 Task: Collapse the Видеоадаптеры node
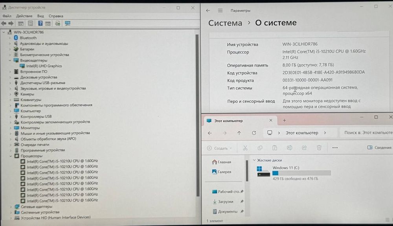pos(10,61)
